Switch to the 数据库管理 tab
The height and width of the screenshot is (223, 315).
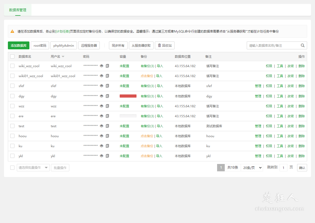18,10
